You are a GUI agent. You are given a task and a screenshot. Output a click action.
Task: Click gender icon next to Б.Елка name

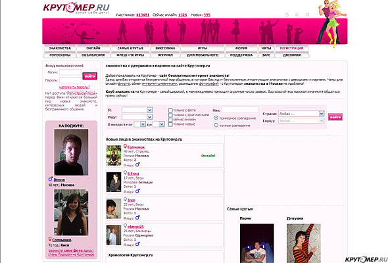pyautogui.click(x=125, y=173)
